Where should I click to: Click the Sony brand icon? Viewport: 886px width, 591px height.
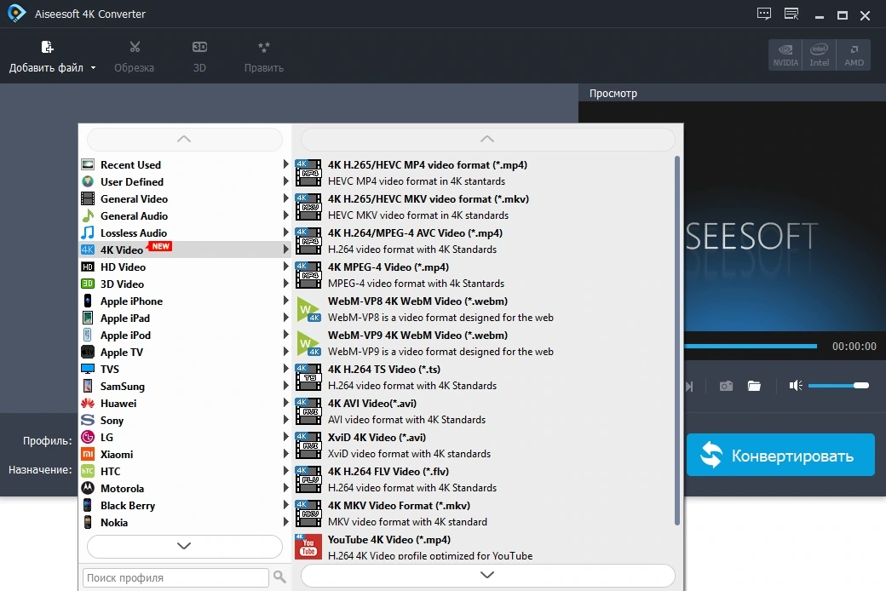tap(88, 420)
